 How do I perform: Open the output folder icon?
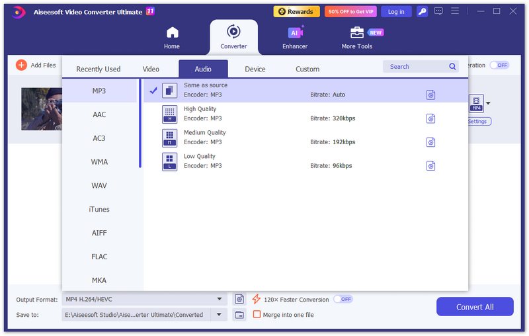tap(239, 315)
